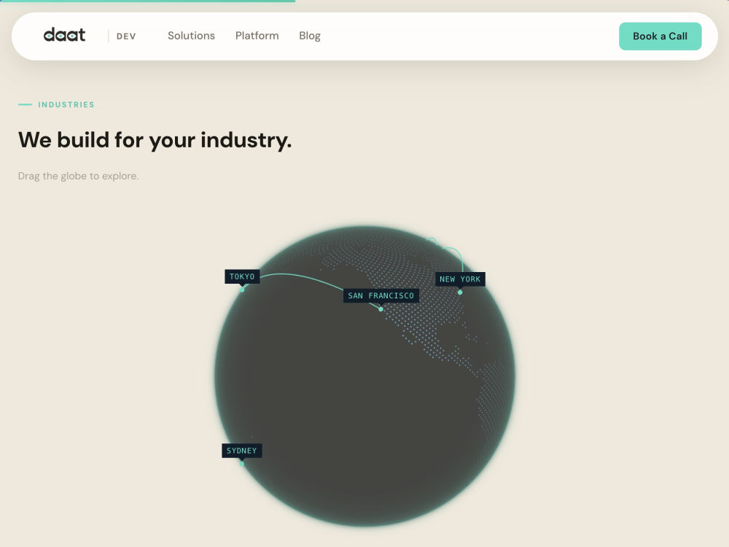Click the Book a Call button
Image resolution: width=729 pixels, height=547 pixels.
(660, 36)
